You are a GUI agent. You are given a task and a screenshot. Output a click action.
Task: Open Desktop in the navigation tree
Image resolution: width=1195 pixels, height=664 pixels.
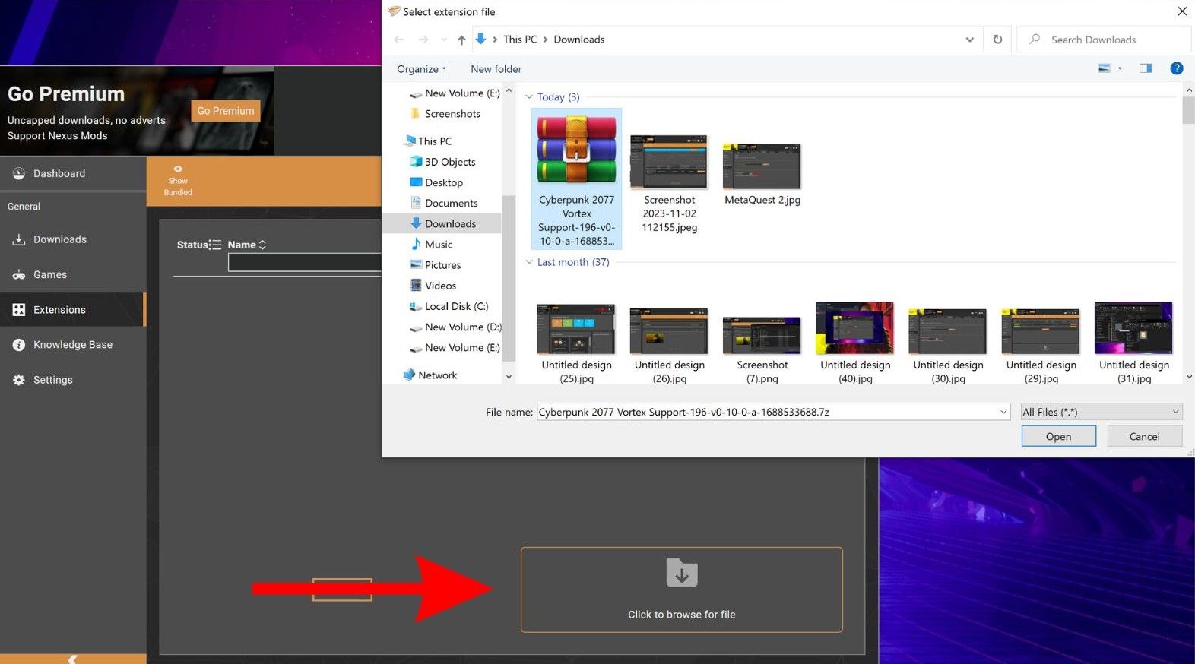[436, 182]
